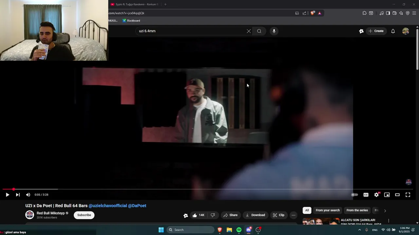The height and width of the screenshot is (235, 419).
Task: Open the browser hamburger menu
Action: click(x=414, y=13)
